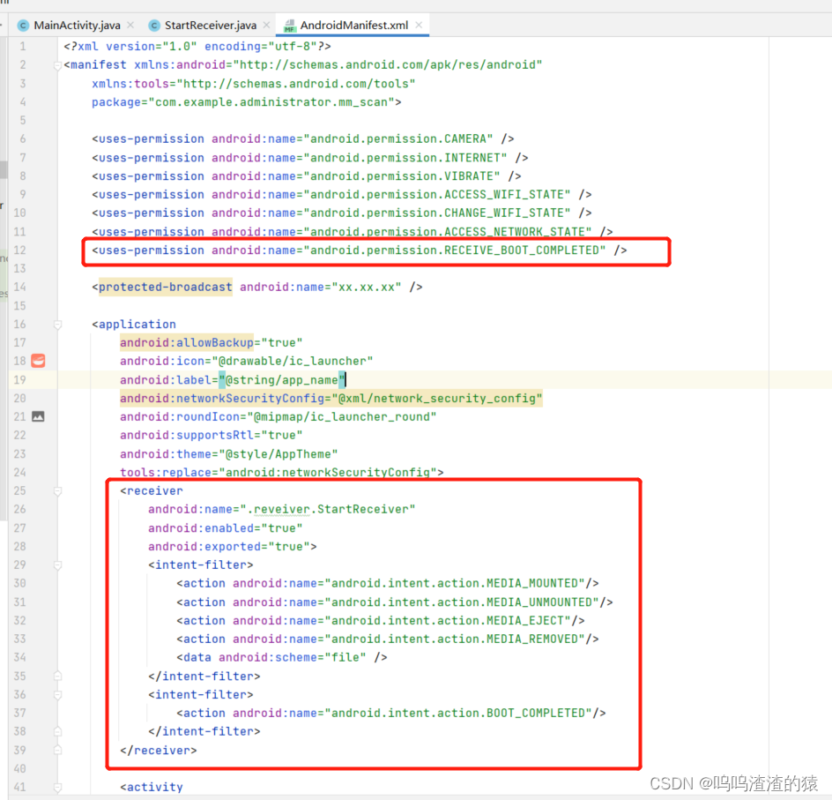The height and width of the screenshot is (800, 832).
Task: Click the Java class icon on MainActivity.java tab
Action: click(23, 26)
